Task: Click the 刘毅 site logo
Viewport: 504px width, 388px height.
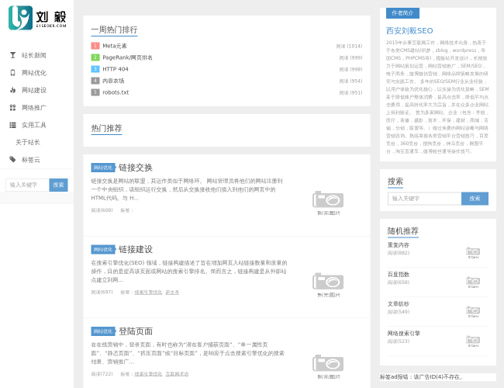Action: click(x=37, y=17)
